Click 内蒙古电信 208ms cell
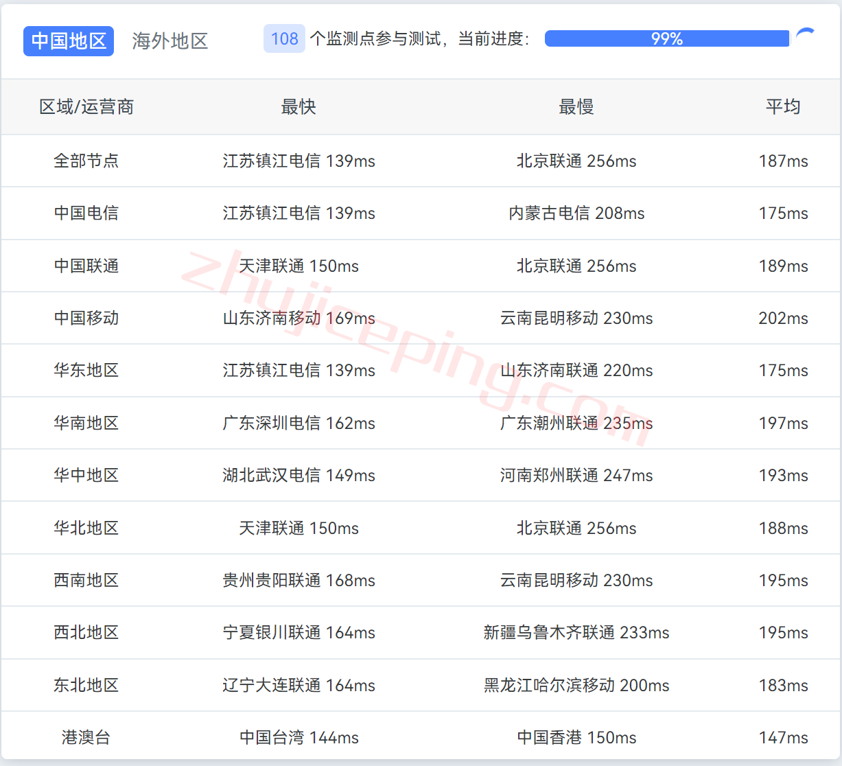Image resolution: width=842 pixels, height=766 pixels. click(576, 213)
